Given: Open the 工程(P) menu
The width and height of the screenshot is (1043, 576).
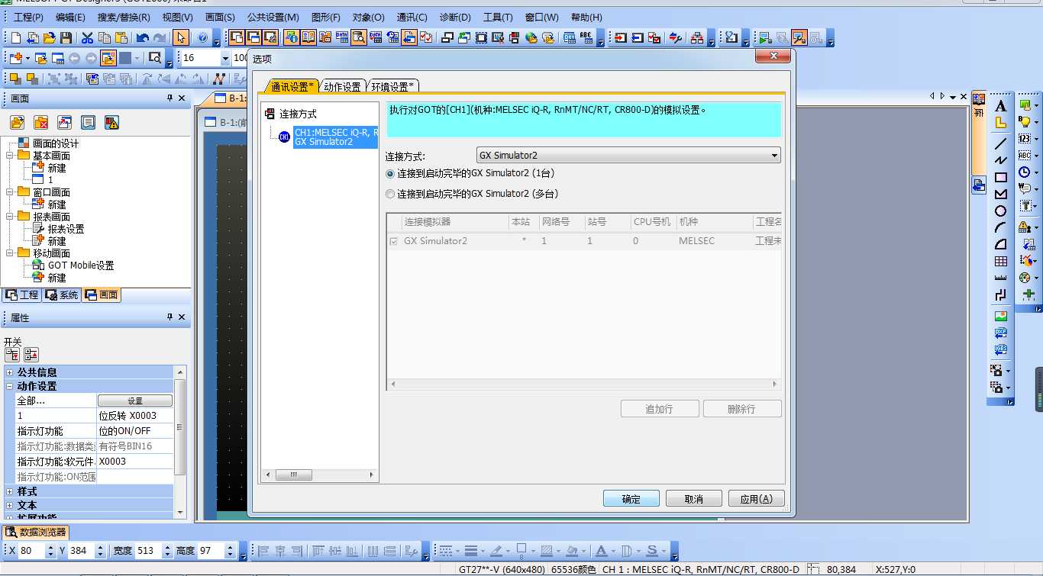Looking at the screenshot, I should click(29, 17).
